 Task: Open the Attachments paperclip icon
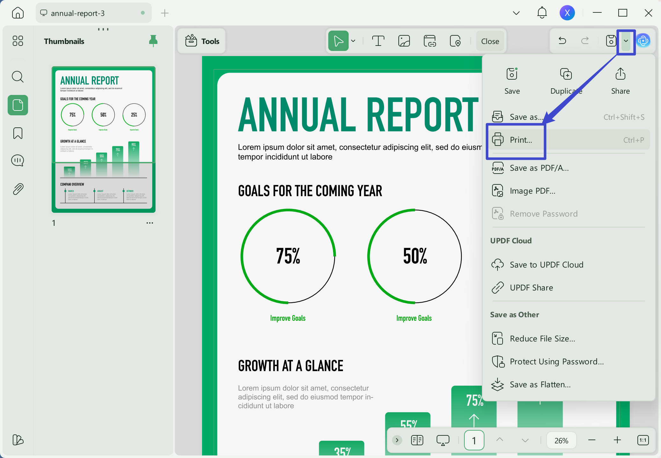point(18,189)
